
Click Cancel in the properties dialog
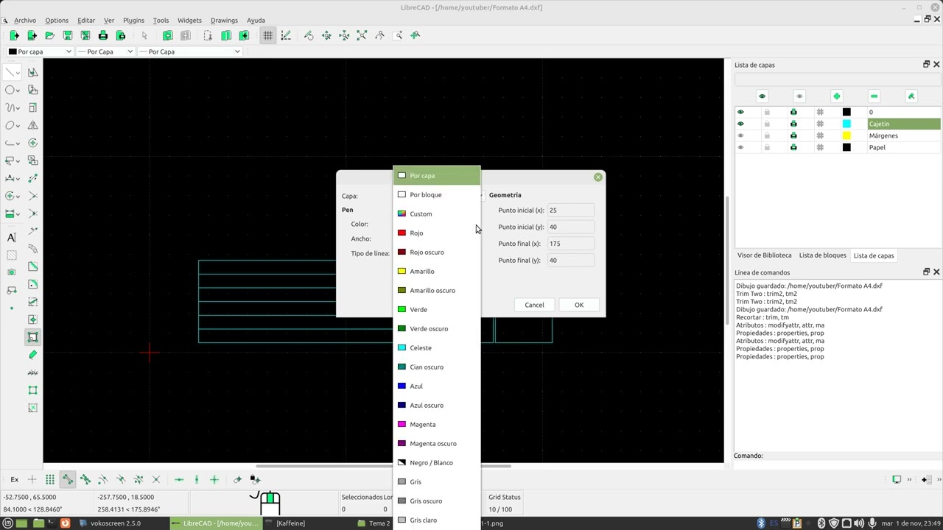pos(534,305)
